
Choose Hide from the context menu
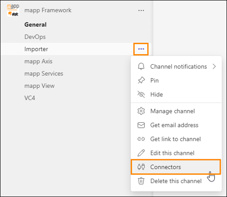point(176,94)
